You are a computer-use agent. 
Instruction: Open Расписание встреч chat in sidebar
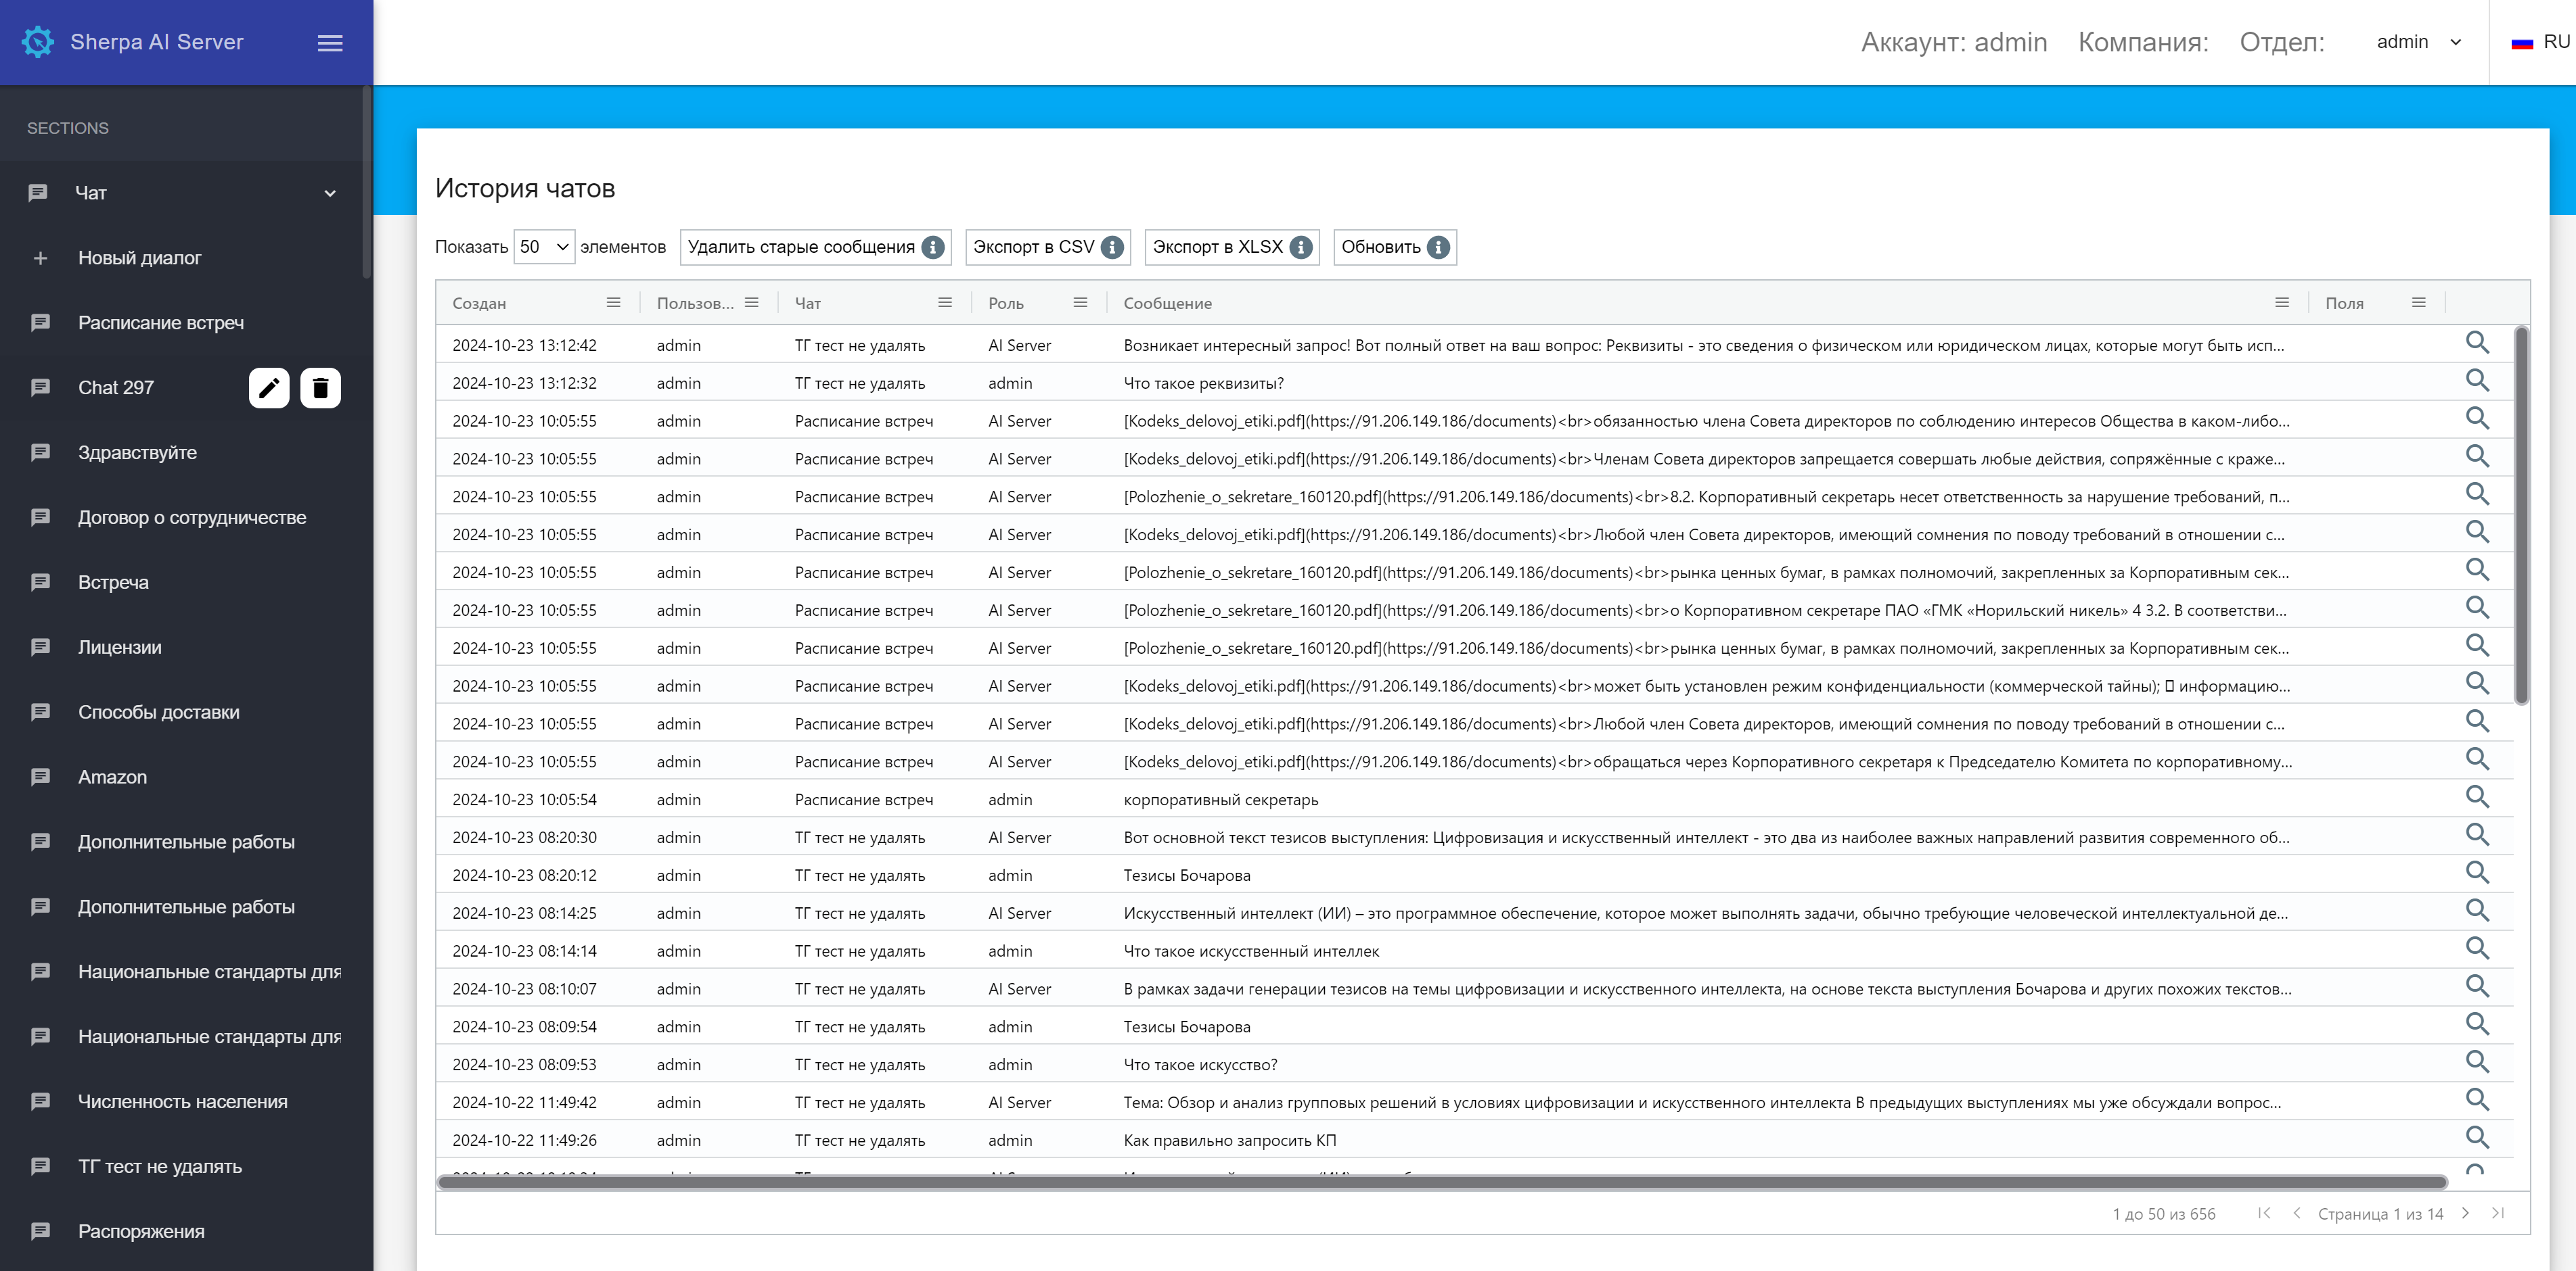[161, 322]
